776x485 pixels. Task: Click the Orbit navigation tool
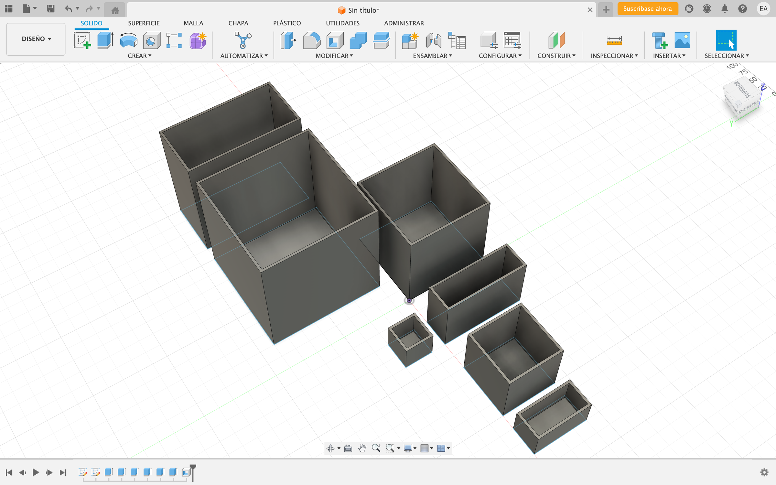pos(330,448)
